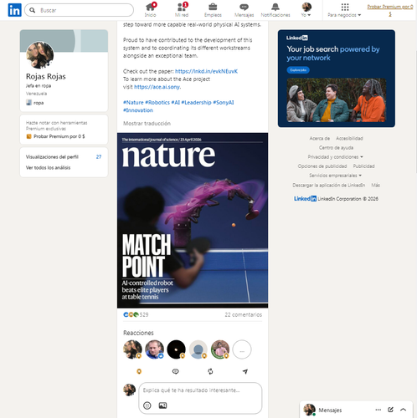
Task: Expand Privacidad y condiciones dropdown
Action: coord(335,157)
